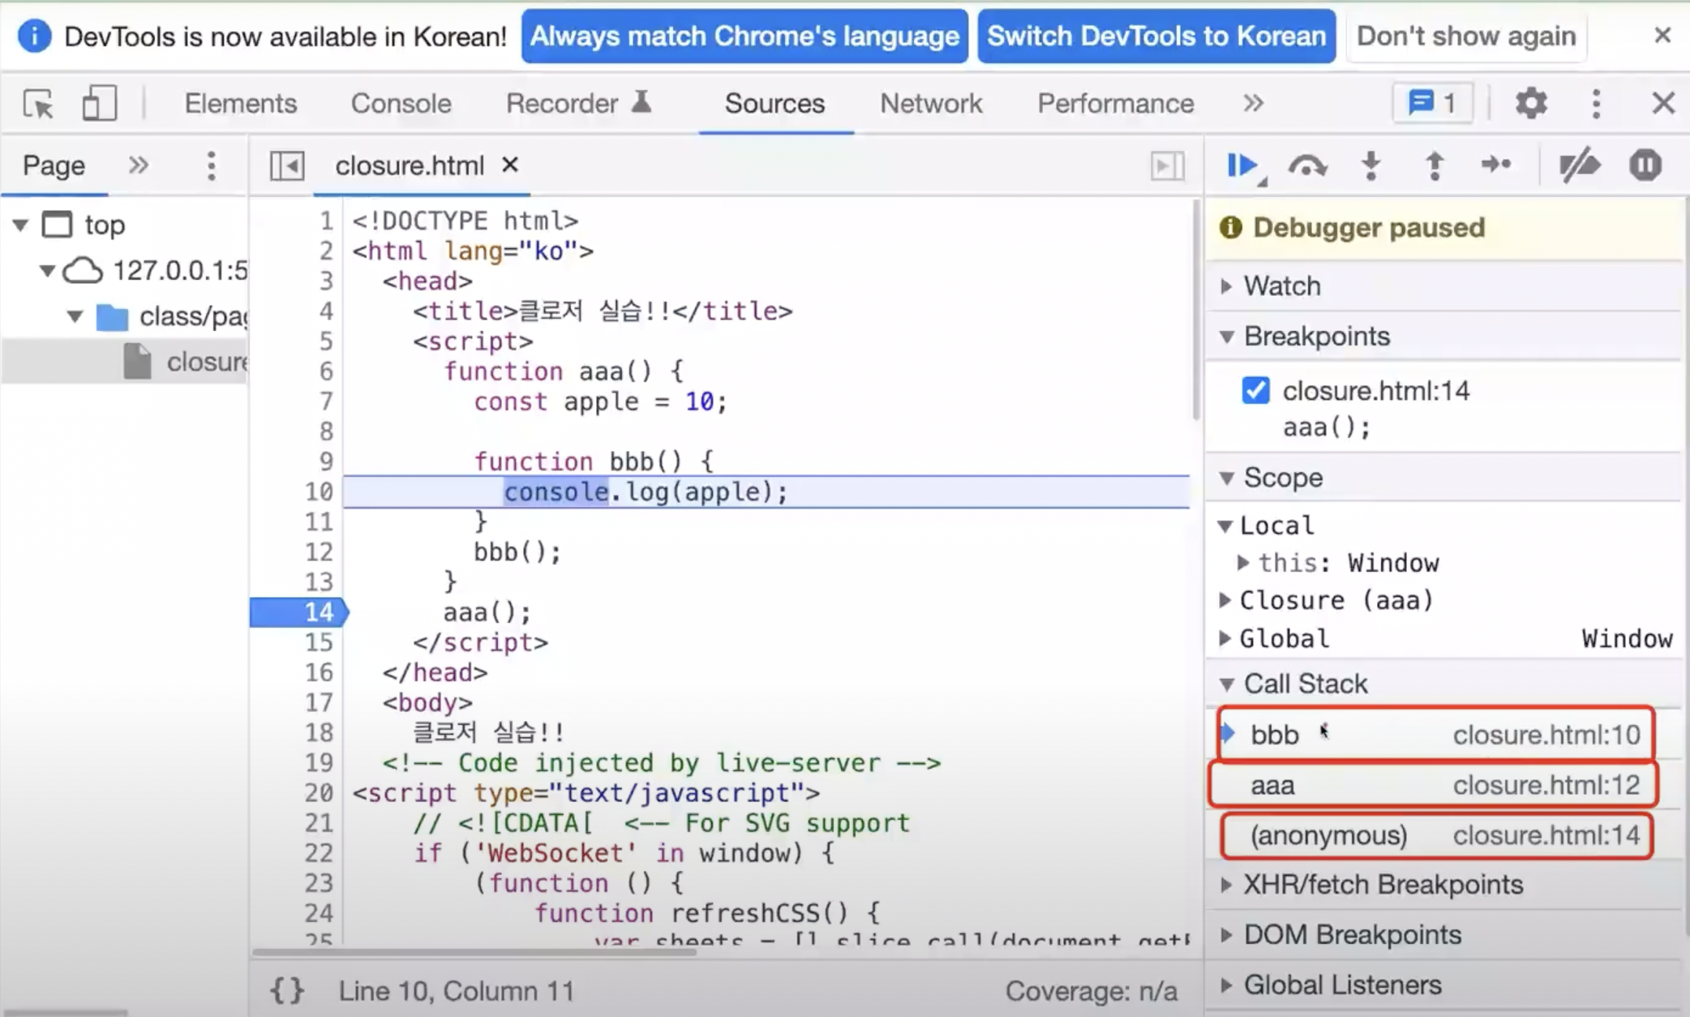Collapse the Local scope group
Screen dimensions: 1690x1017
point(1225,526)
